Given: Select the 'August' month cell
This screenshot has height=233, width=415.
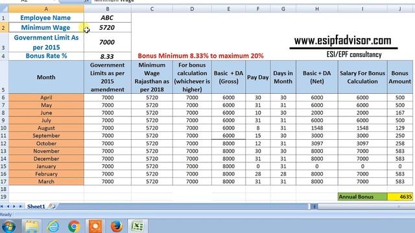Looking at the screenshot, I should [46, 128].
